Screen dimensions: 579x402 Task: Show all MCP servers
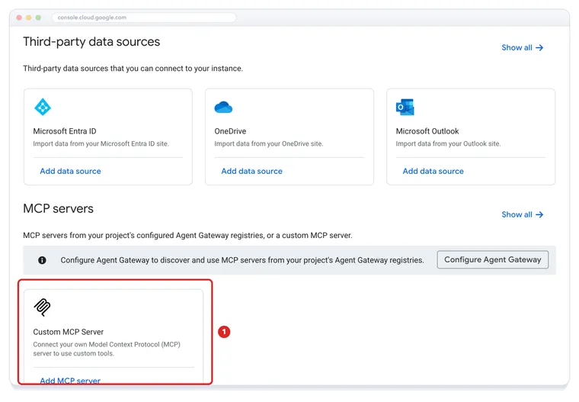click(x=522, y=214)
